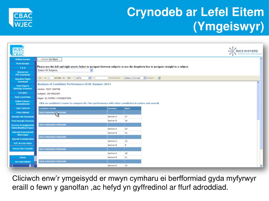Open Account Admin in sidebar
The image size is (269, 201).
point(23,162)
